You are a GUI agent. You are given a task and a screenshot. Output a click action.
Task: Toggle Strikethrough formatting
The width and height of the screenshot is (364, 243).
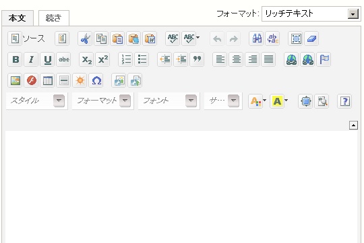[63, 59]
